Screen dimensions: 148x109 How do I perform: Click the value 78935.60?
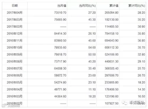60,48
